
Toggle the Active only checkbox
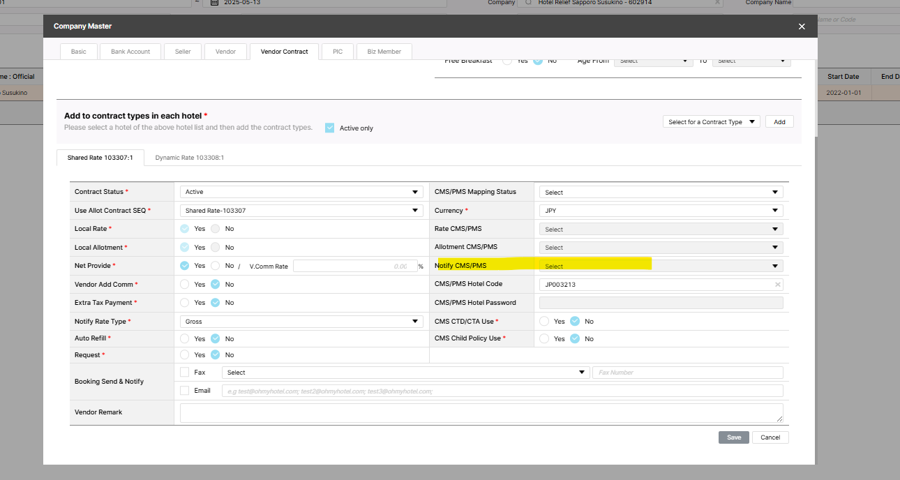[329, 128]
